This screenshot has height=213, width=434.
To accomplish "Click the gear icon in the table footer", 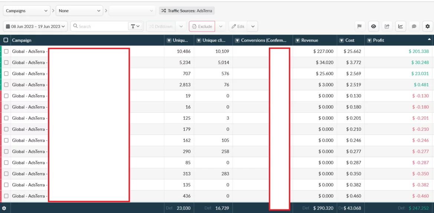I will (4, 208).
